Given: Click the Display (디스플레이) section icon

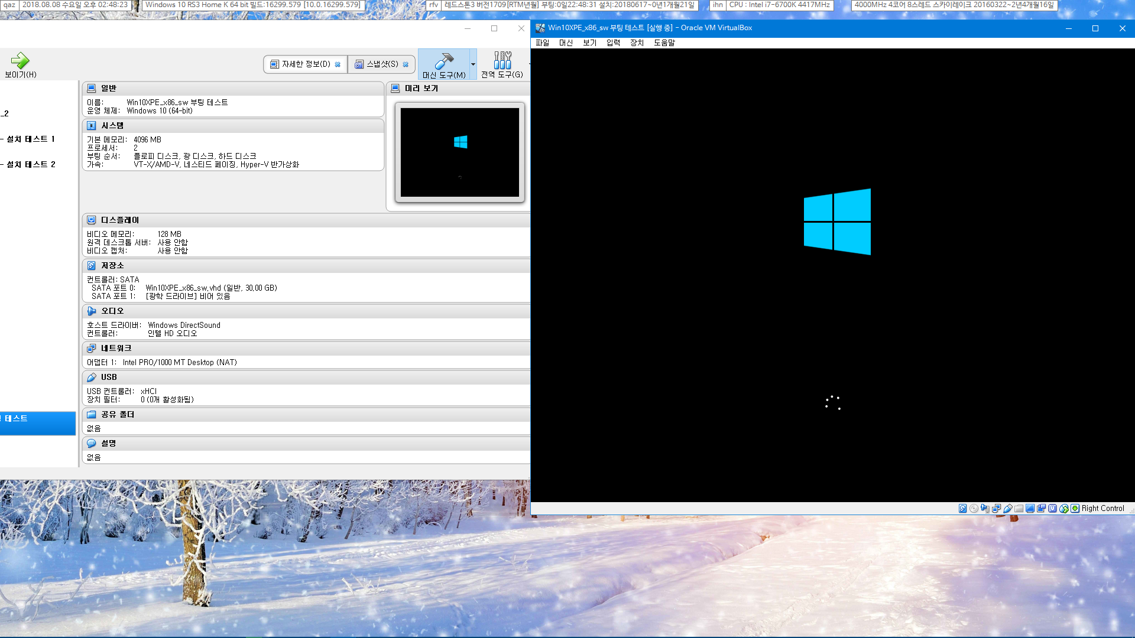Looking at the screenshot, I should point(92,220).
